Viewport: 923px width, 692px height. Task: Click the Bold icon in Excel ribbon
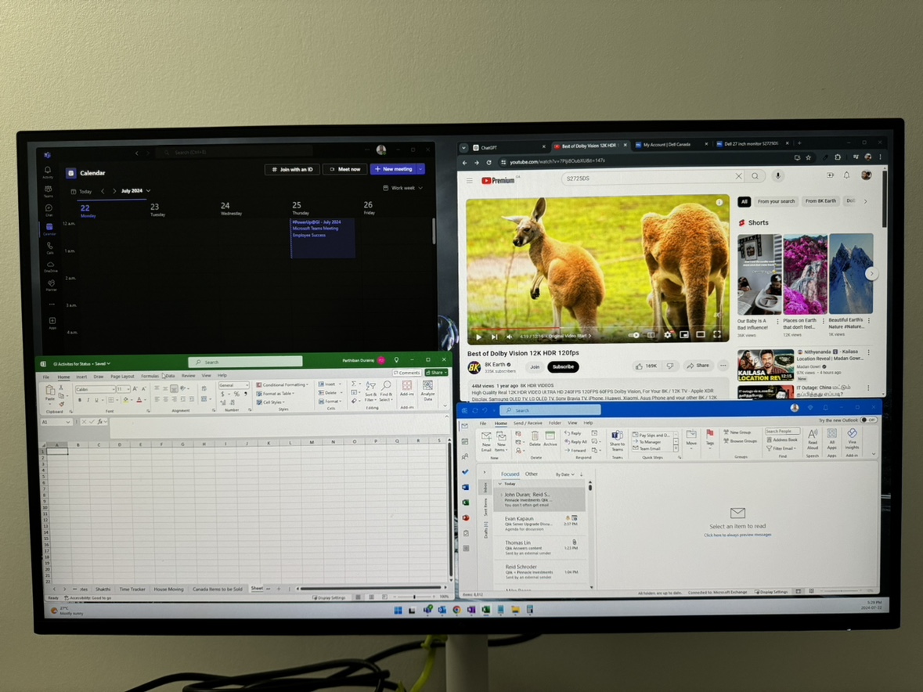tap(80, 399)
